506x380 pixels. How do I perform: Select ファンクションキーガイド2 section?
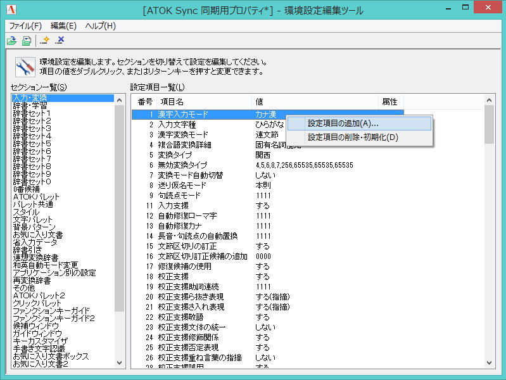tap(63, 319)
